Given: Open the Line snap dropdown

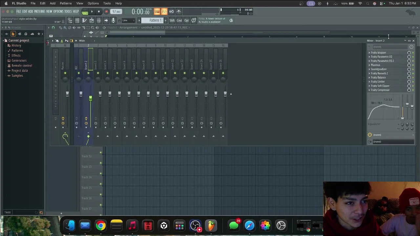Looking at the screenshot, I should click(129, 21).
